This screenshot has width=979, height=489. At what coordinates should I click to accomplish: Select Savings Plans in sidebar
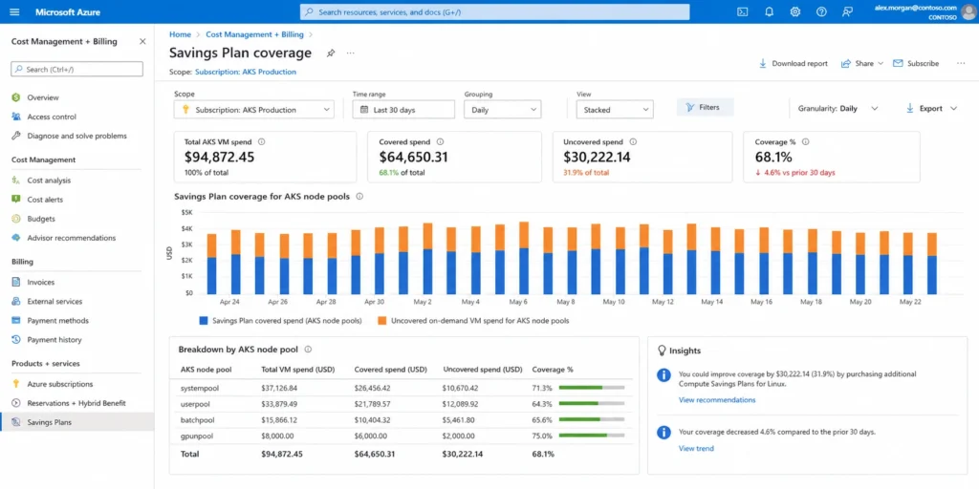(x=76, y=422)
